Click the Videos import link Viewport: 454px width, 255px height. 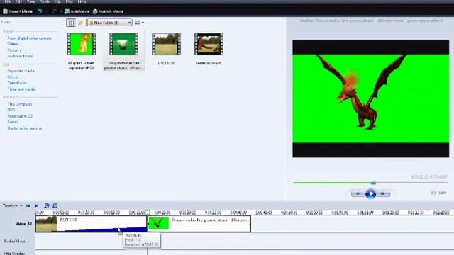click(13, 44)
